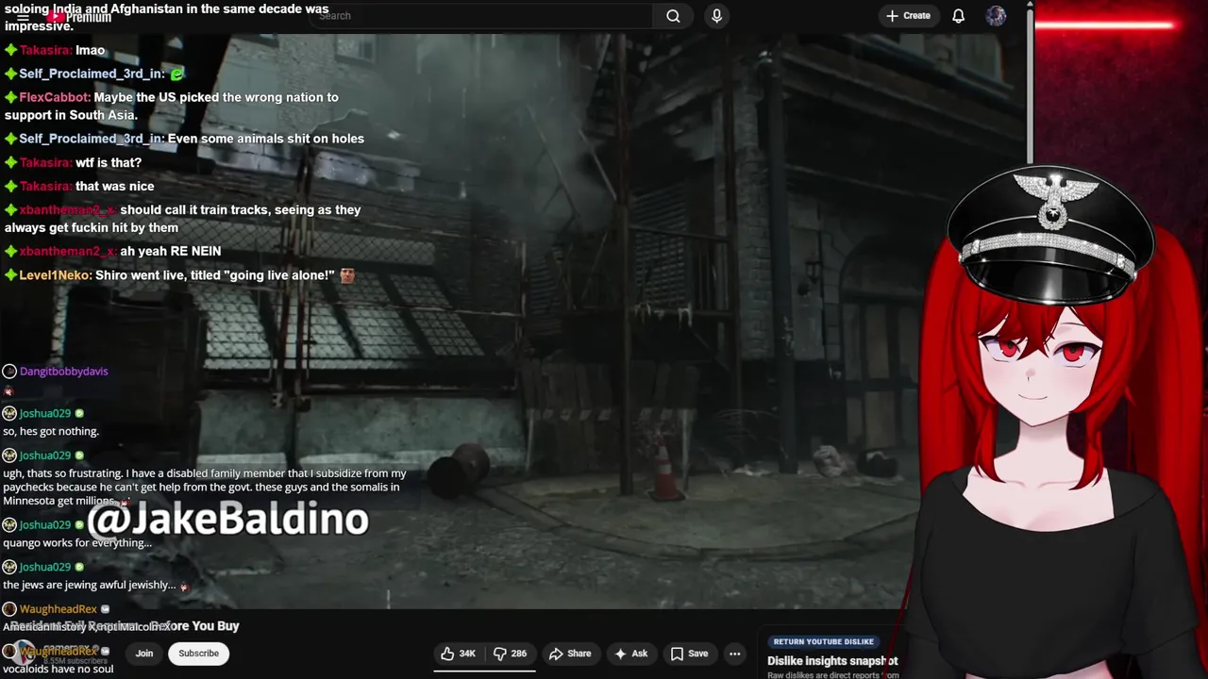This screenshot has width=1208, height=679.
Task: Open the YouTube hamburger guide menu
Action: point(24,17)
